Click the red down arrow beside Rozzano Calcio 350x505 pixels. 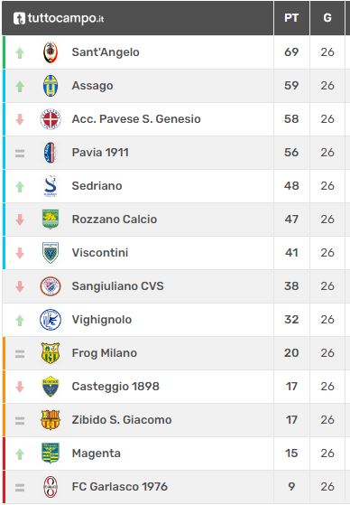(20, 220)
